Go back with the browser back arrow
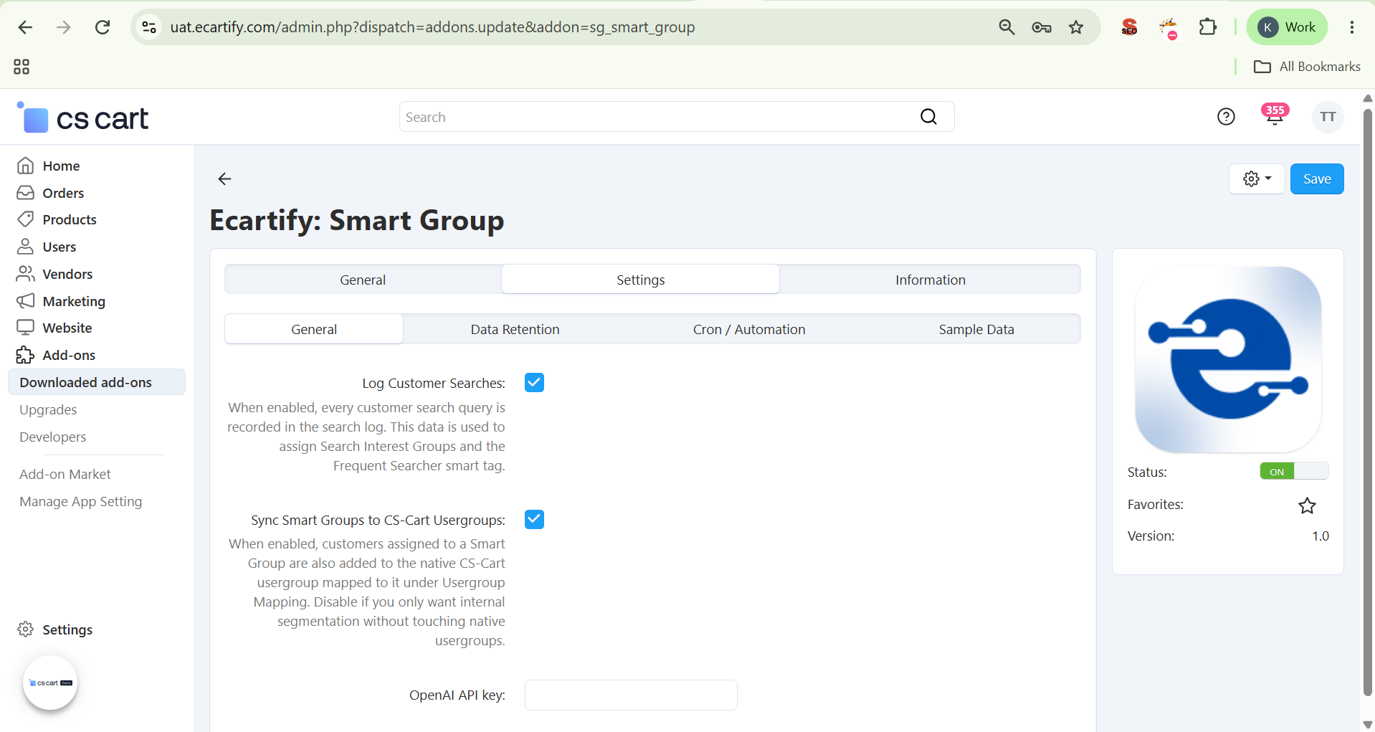The image size is (1375, 732). 25,27
